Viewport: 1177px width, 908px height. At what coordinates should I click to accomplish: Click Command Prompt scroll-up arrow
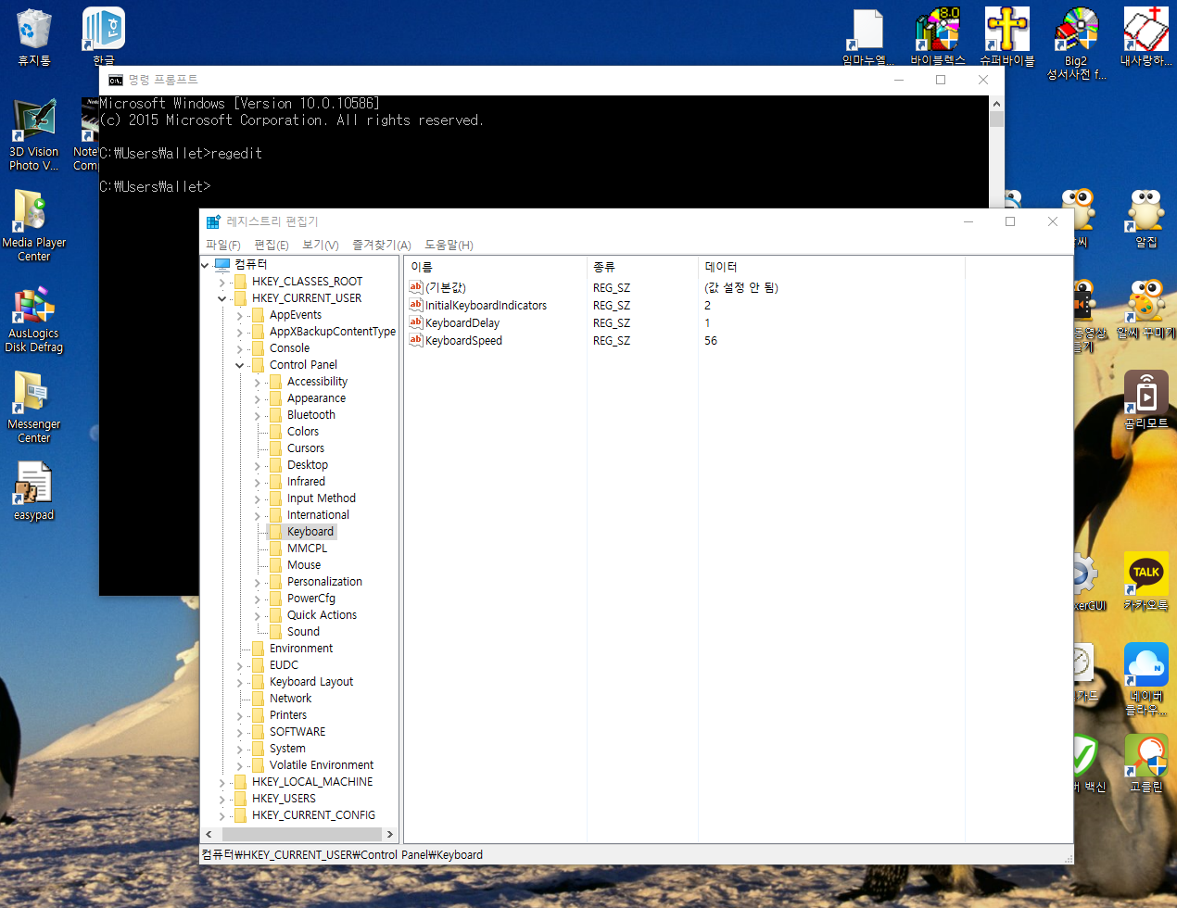tap(996, 104)
